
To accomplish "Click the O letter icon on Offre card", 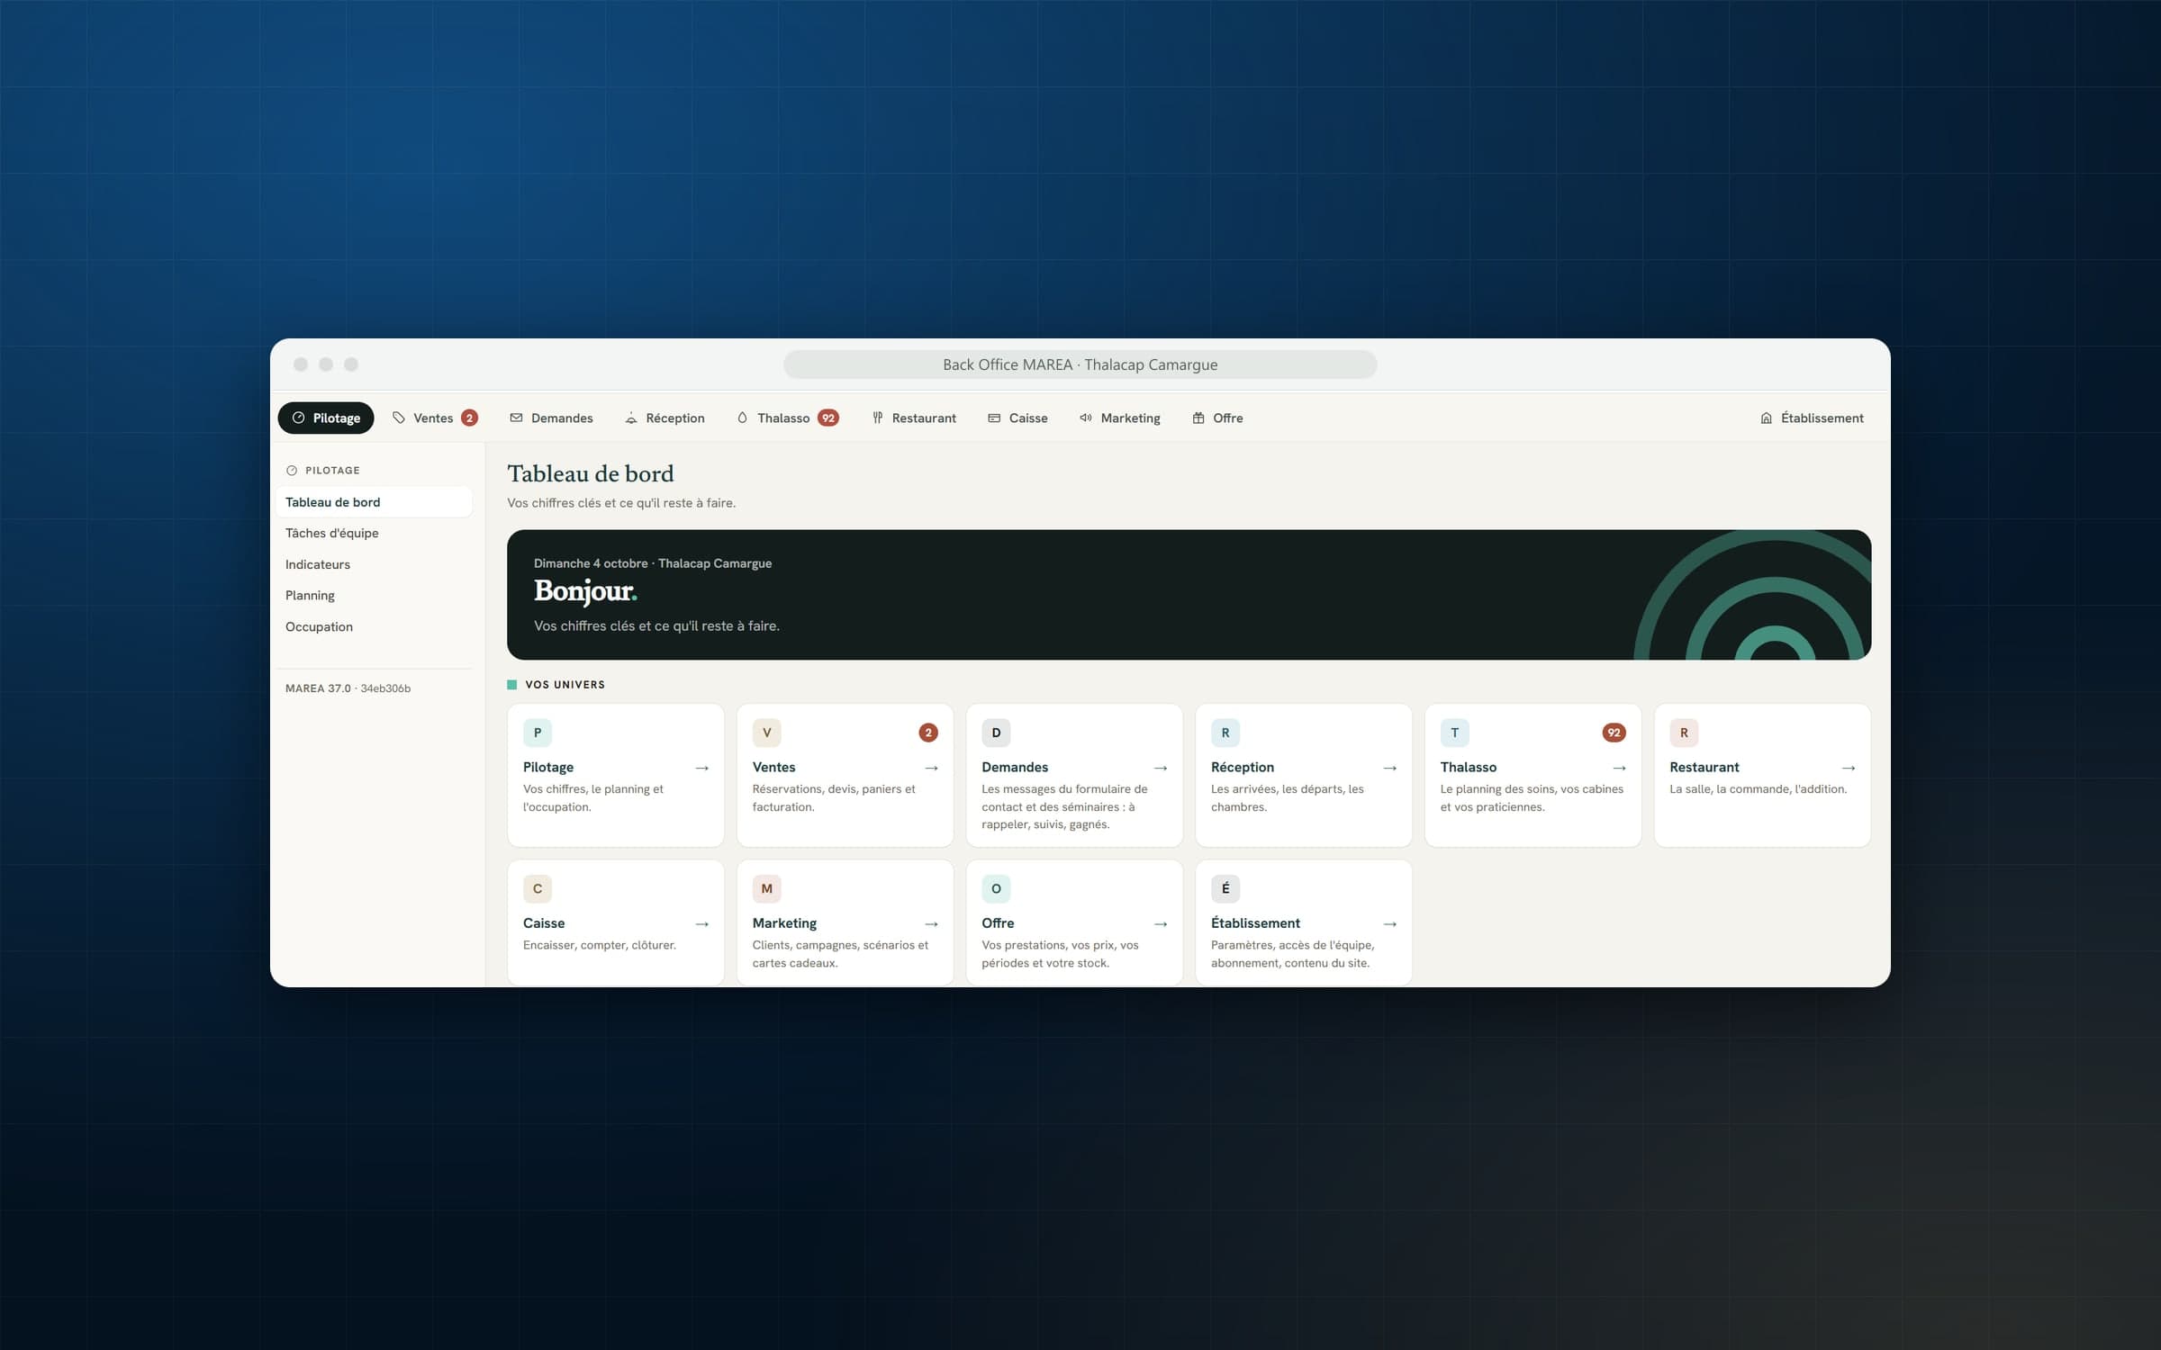I will (996, 888).
